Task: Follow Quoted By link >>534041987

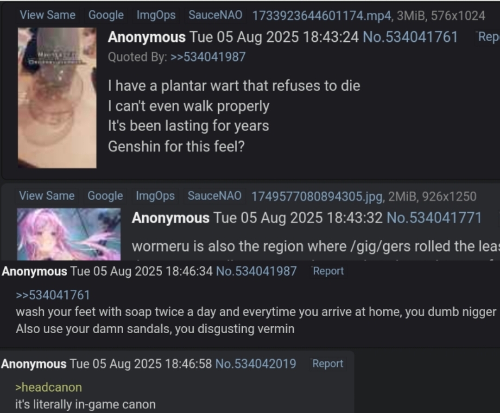Action: 208,57
